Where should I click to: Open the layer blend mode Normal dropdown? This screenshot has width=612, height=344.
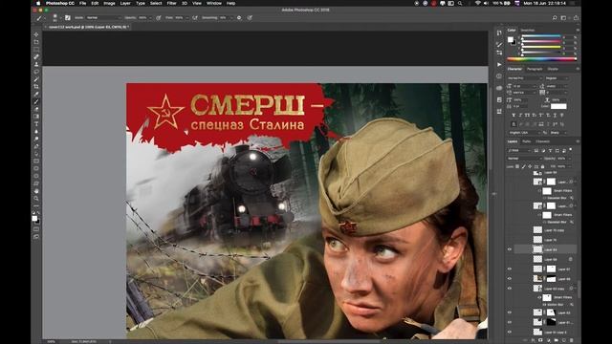click(x=524, y=159)
